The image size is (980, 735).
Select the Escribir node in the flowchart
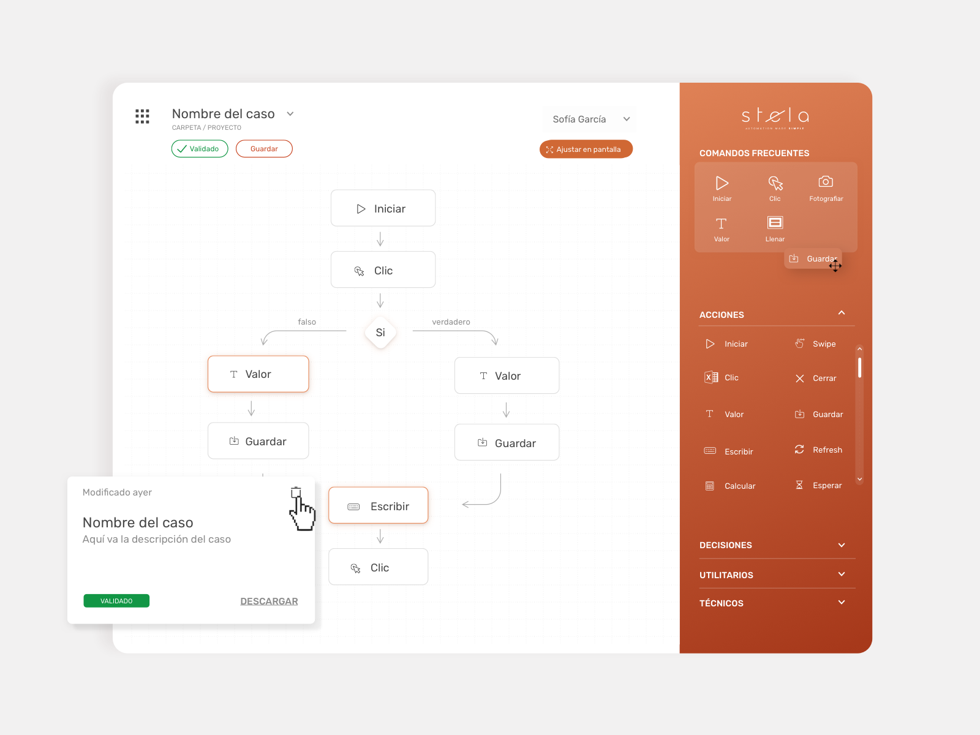(x=379, y=506)
